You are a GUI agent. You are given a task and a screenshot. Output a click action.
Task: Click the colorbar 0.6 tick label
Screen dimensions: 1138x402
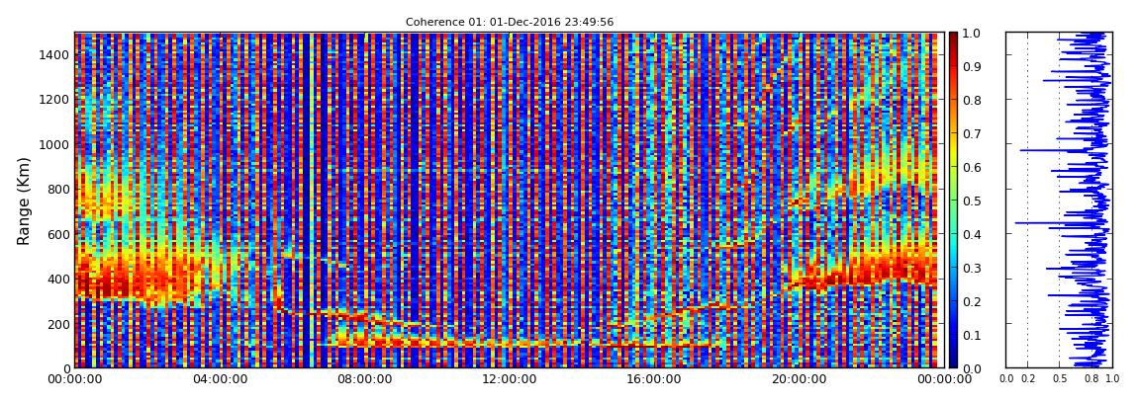pos(971,167)
